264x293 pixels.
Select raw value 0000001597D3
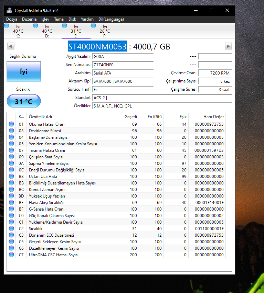209,150
